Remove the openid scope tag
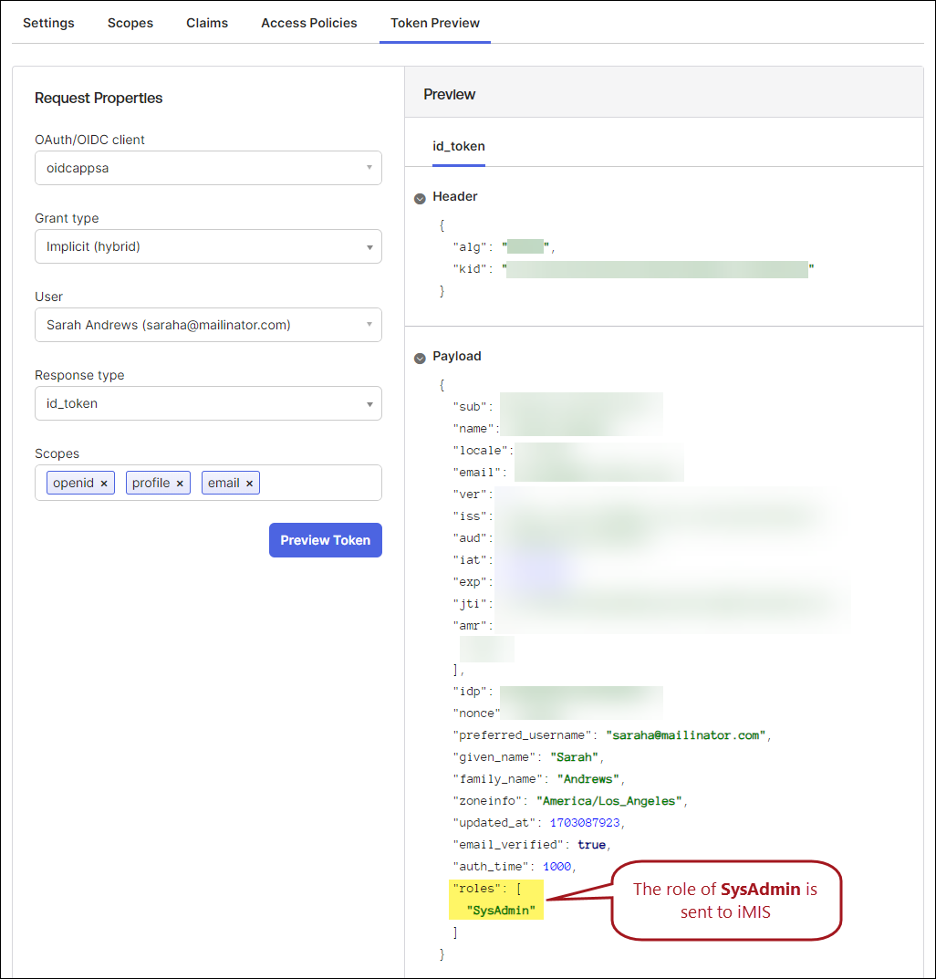 click(104, 484)
